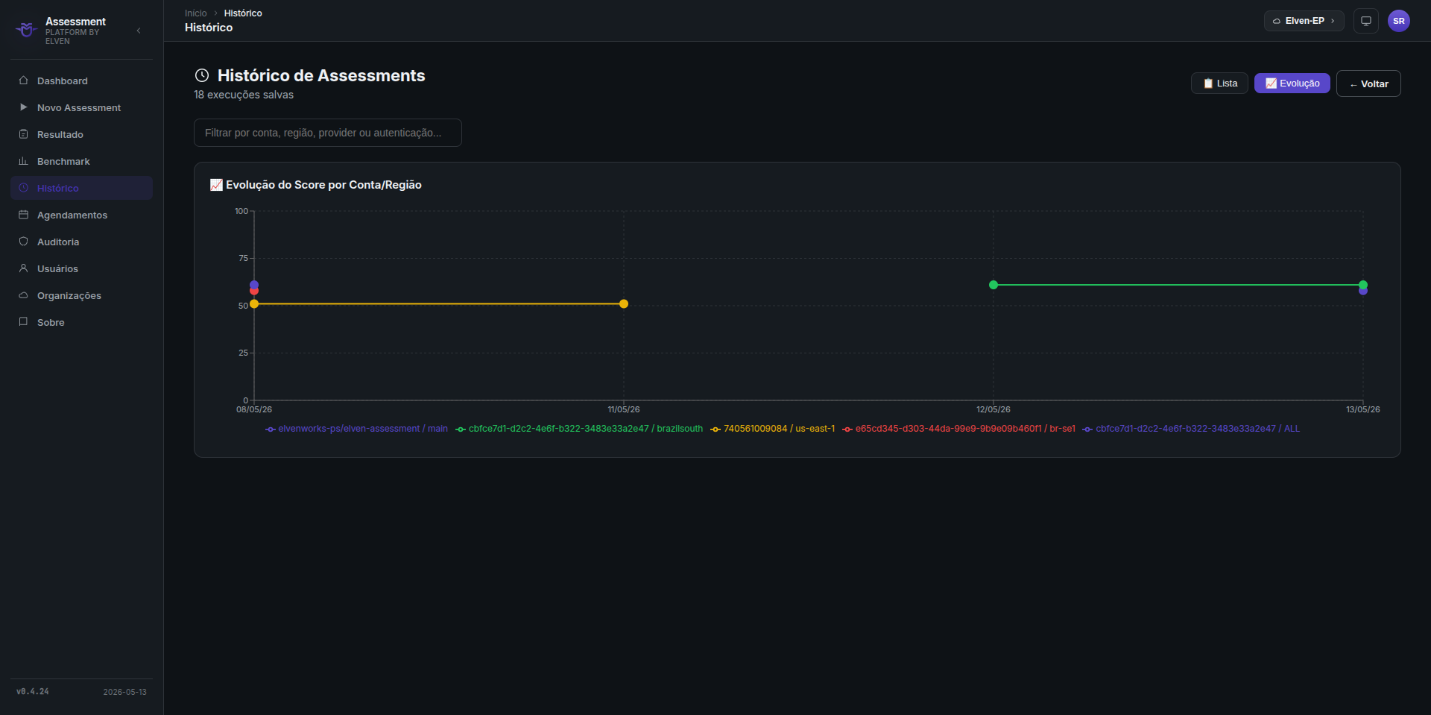
Task: Toggle the 740561009084 / us-east-1 legend series
Action: [x=773, y=429]
